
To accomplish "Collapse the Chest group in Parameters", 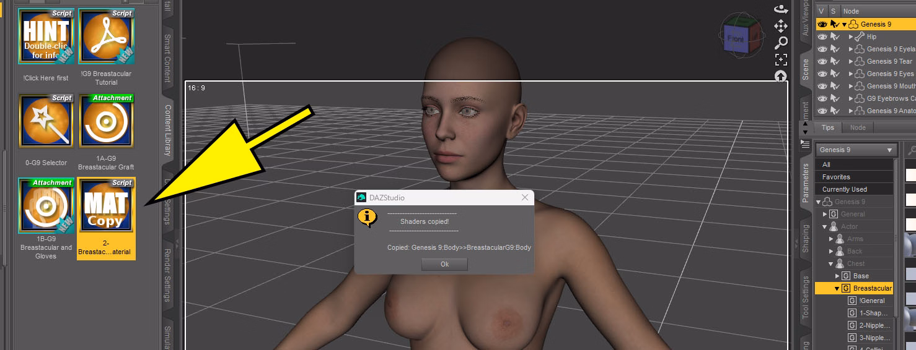I will point(831,264).
